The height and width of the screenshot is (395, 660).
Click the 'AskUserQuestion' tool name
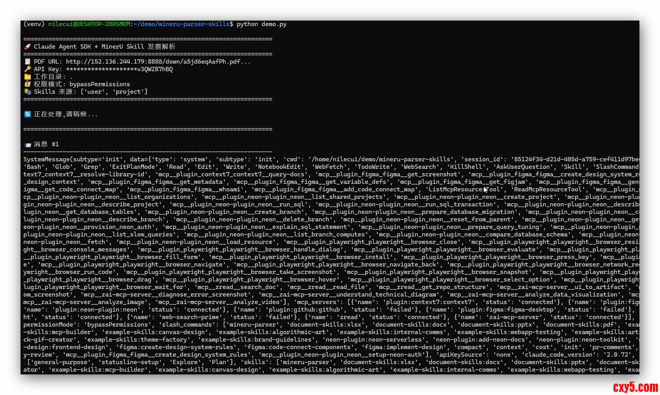click(523, 167)
